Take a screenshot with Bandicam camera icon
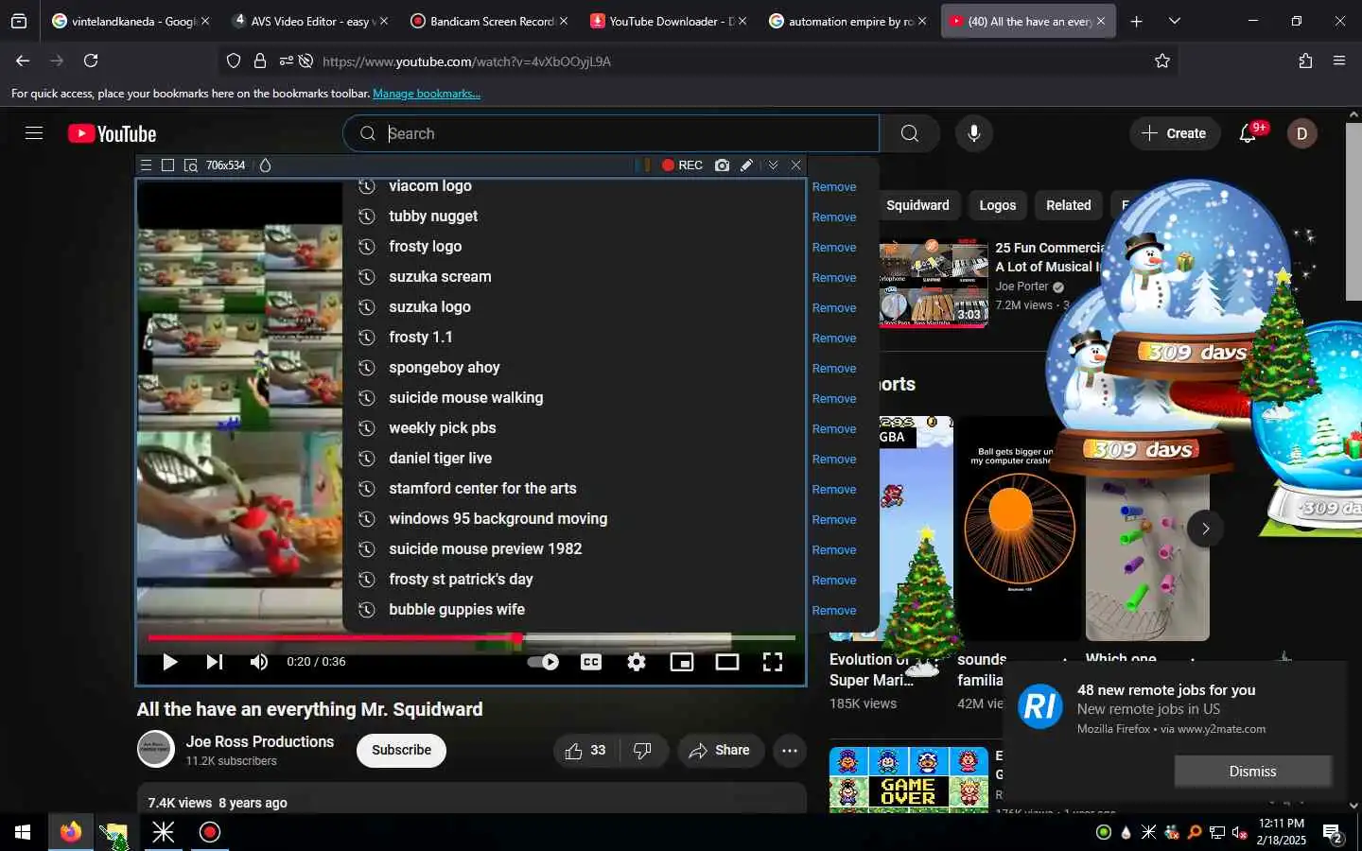The height and width of the screenshot is (851, 1362). (x=723, y=165)
